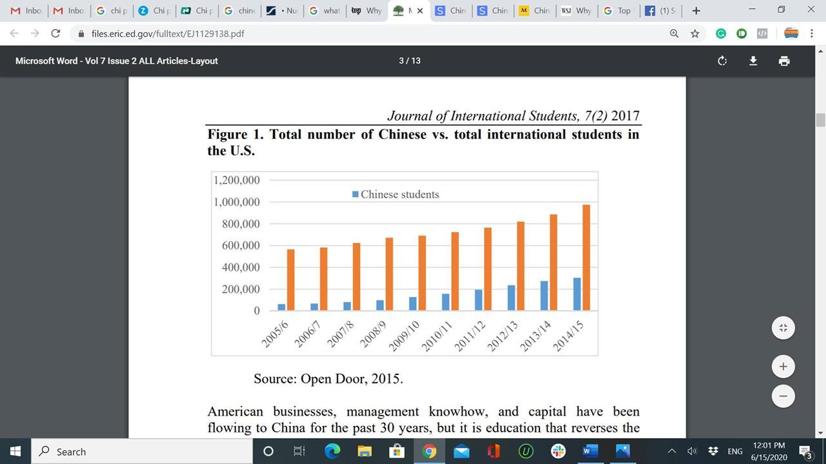Open a new browser tab
This screenshot has height=464, width=826.
point(696,10)
